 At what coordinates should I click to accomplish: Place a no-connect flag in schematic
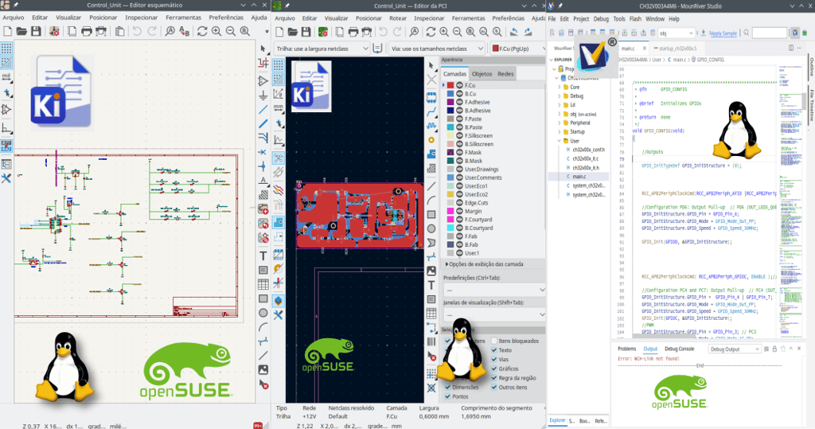pyautogui.click(x=263, y=152)
